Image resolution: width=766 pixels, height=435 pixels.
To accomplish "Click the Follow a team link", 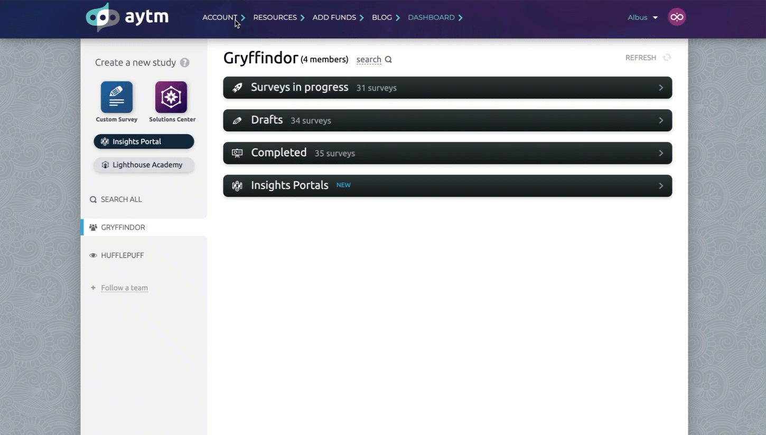I will [124, 288].
